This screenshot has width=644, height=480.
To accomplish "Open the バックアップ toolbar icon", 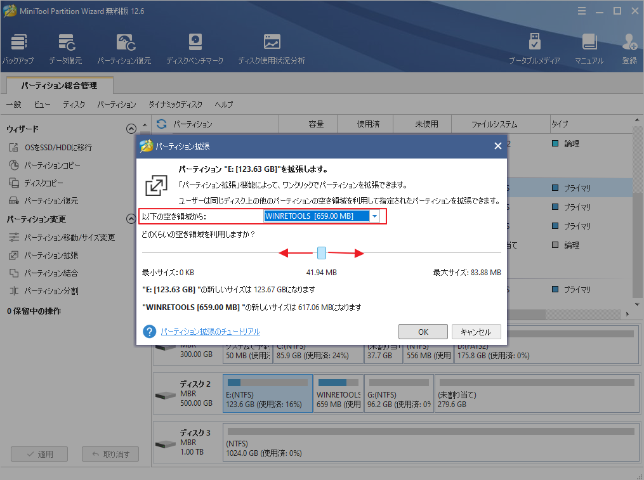I will [18, 49].
